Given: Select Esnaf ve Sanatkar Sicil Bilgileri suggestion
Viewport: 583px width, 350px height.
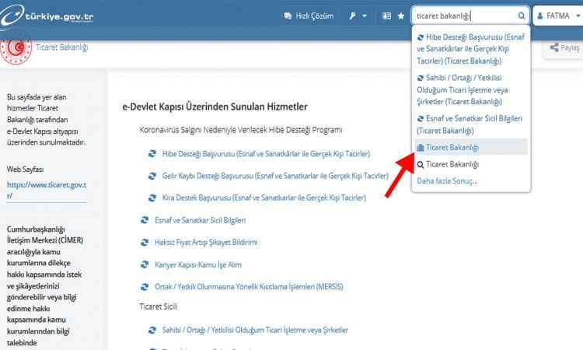Looking at the screenshot, I should click(x=471, y=124).
